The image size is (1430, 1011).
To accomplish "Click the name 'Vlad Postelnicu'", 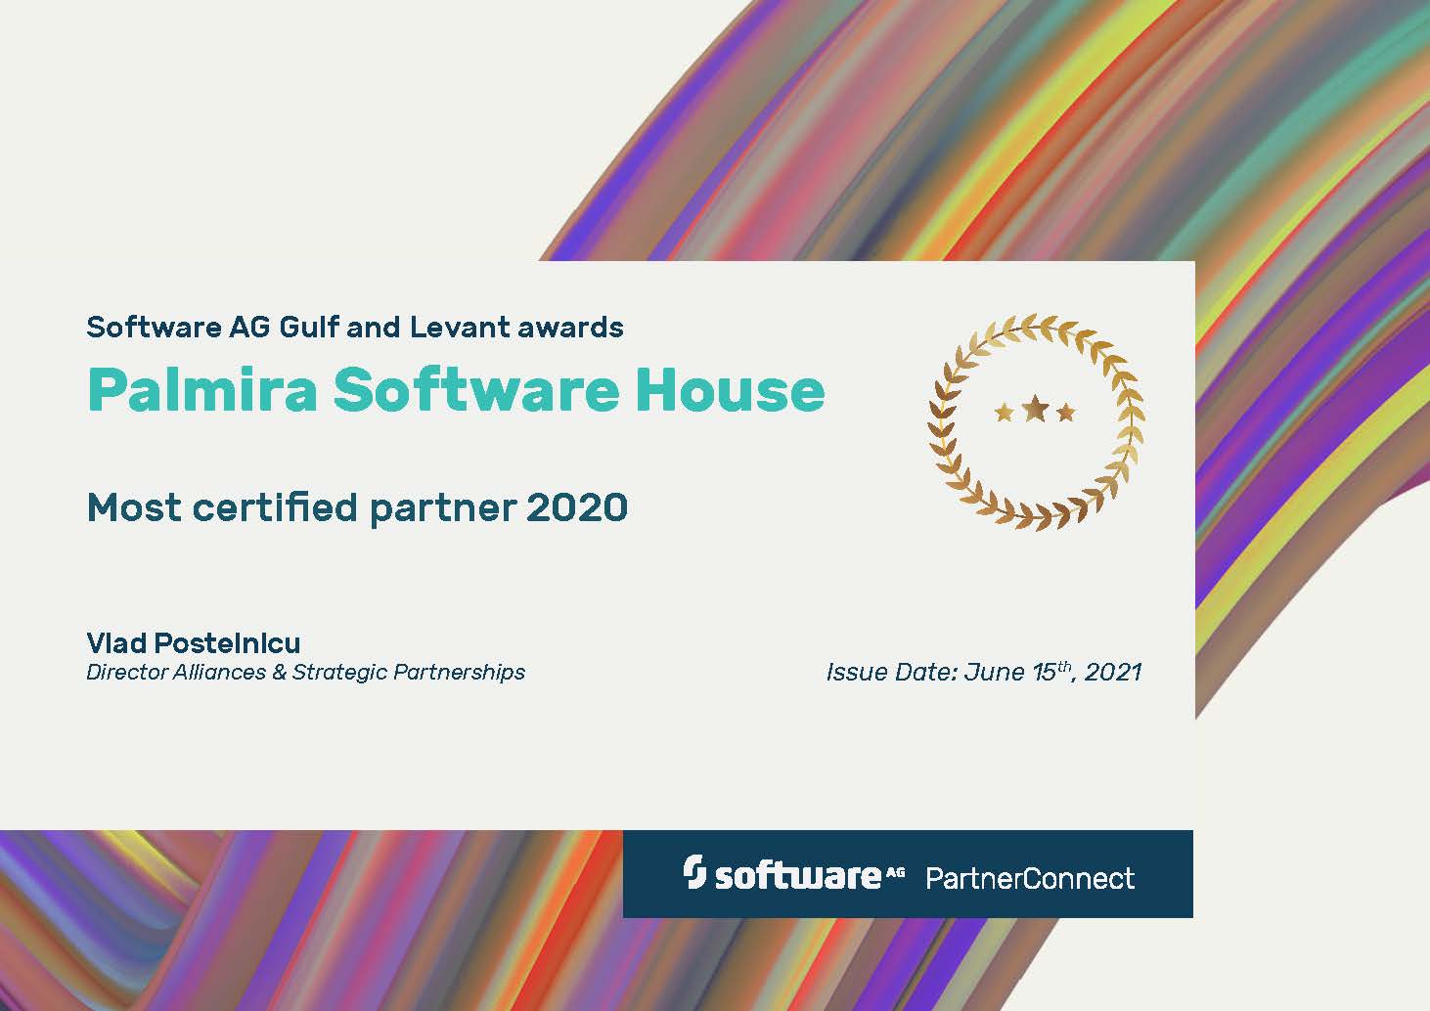I will 194,643.
